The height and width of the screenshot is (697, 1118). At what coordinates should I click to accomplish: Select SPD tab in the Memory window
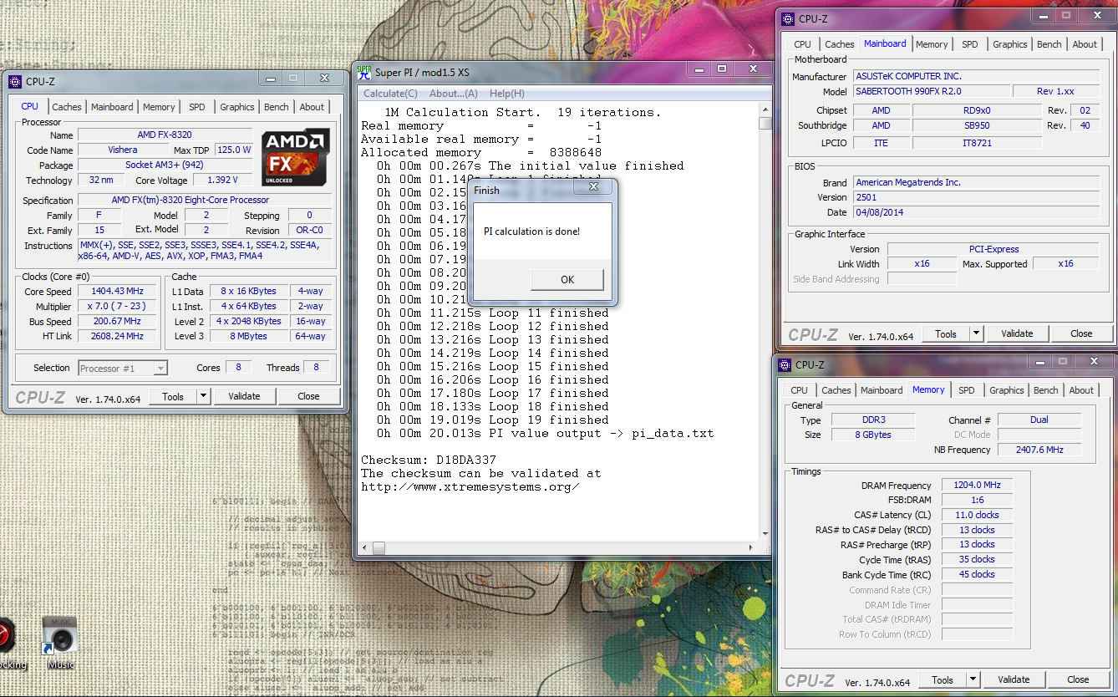click(966, 390)
